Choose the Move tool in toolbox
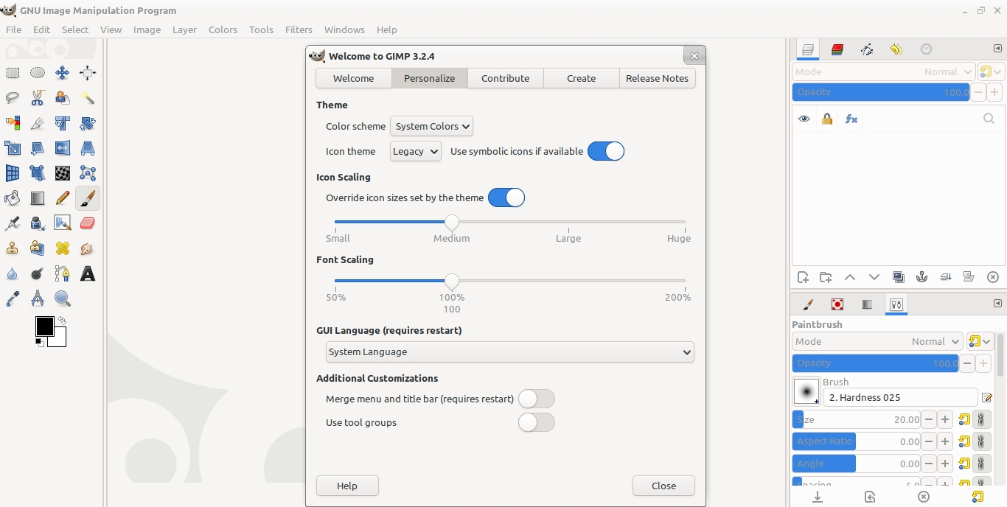This screenshot has width=1007, height=507. click(63, 72)
